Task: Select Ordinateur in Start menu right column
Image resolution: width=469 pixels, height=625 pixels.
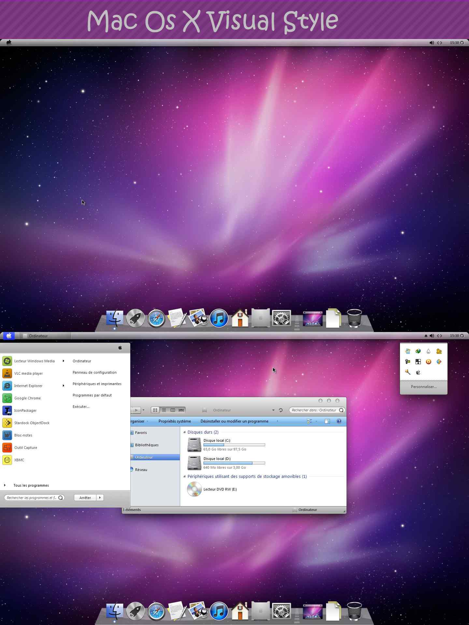Action: [82, 361]
